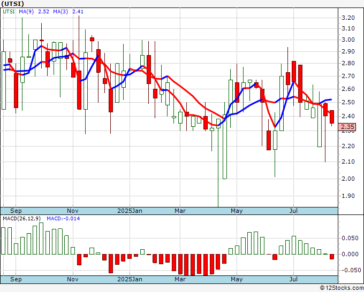
Task: Click the 2.70 price axis label
Action: pyautogui.click(x=348, y=76)
